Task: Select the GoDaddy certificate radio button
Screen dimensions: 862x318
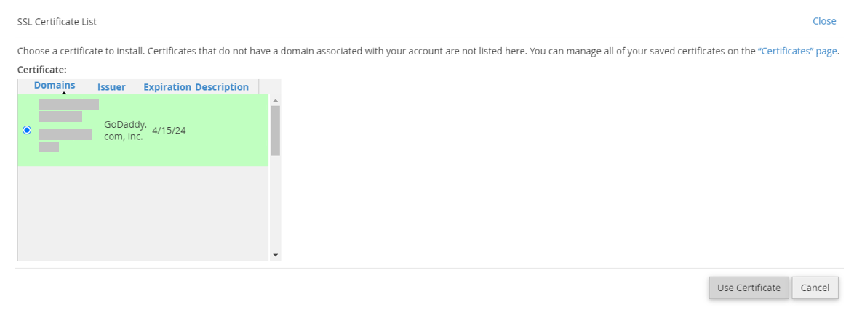Action: tap(27, 130)
